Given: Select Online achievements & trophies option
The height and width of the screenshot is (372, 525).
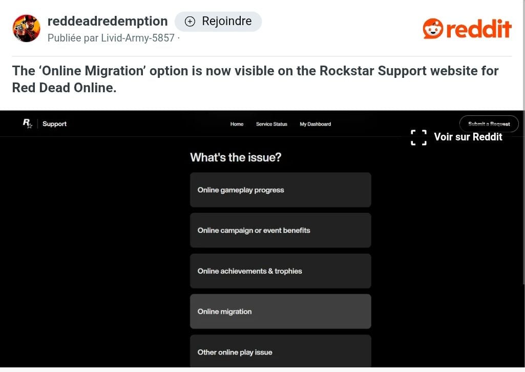Looking at the screenshot, I should (281, 271).
